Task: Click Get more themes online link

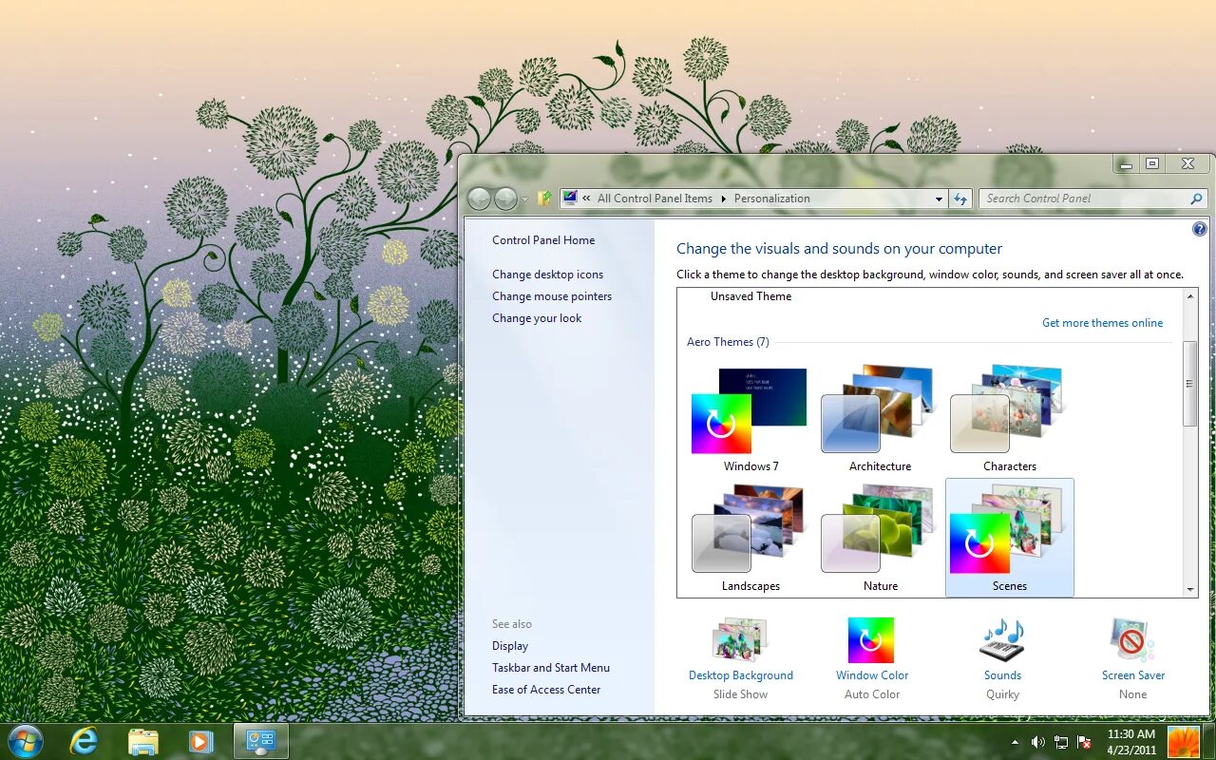Action: point(1102,323)
